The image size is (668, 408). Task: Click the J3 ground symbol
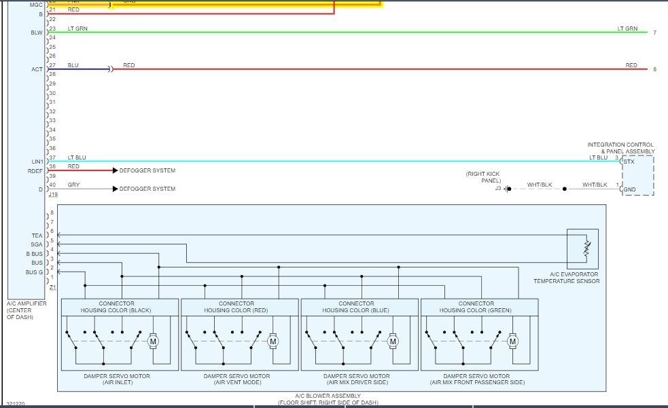coord(507,189)
